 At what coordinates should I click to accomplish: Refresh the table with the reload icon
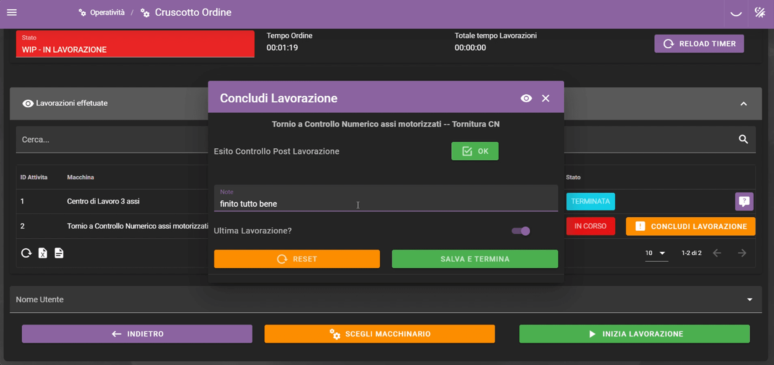[26, 253]
